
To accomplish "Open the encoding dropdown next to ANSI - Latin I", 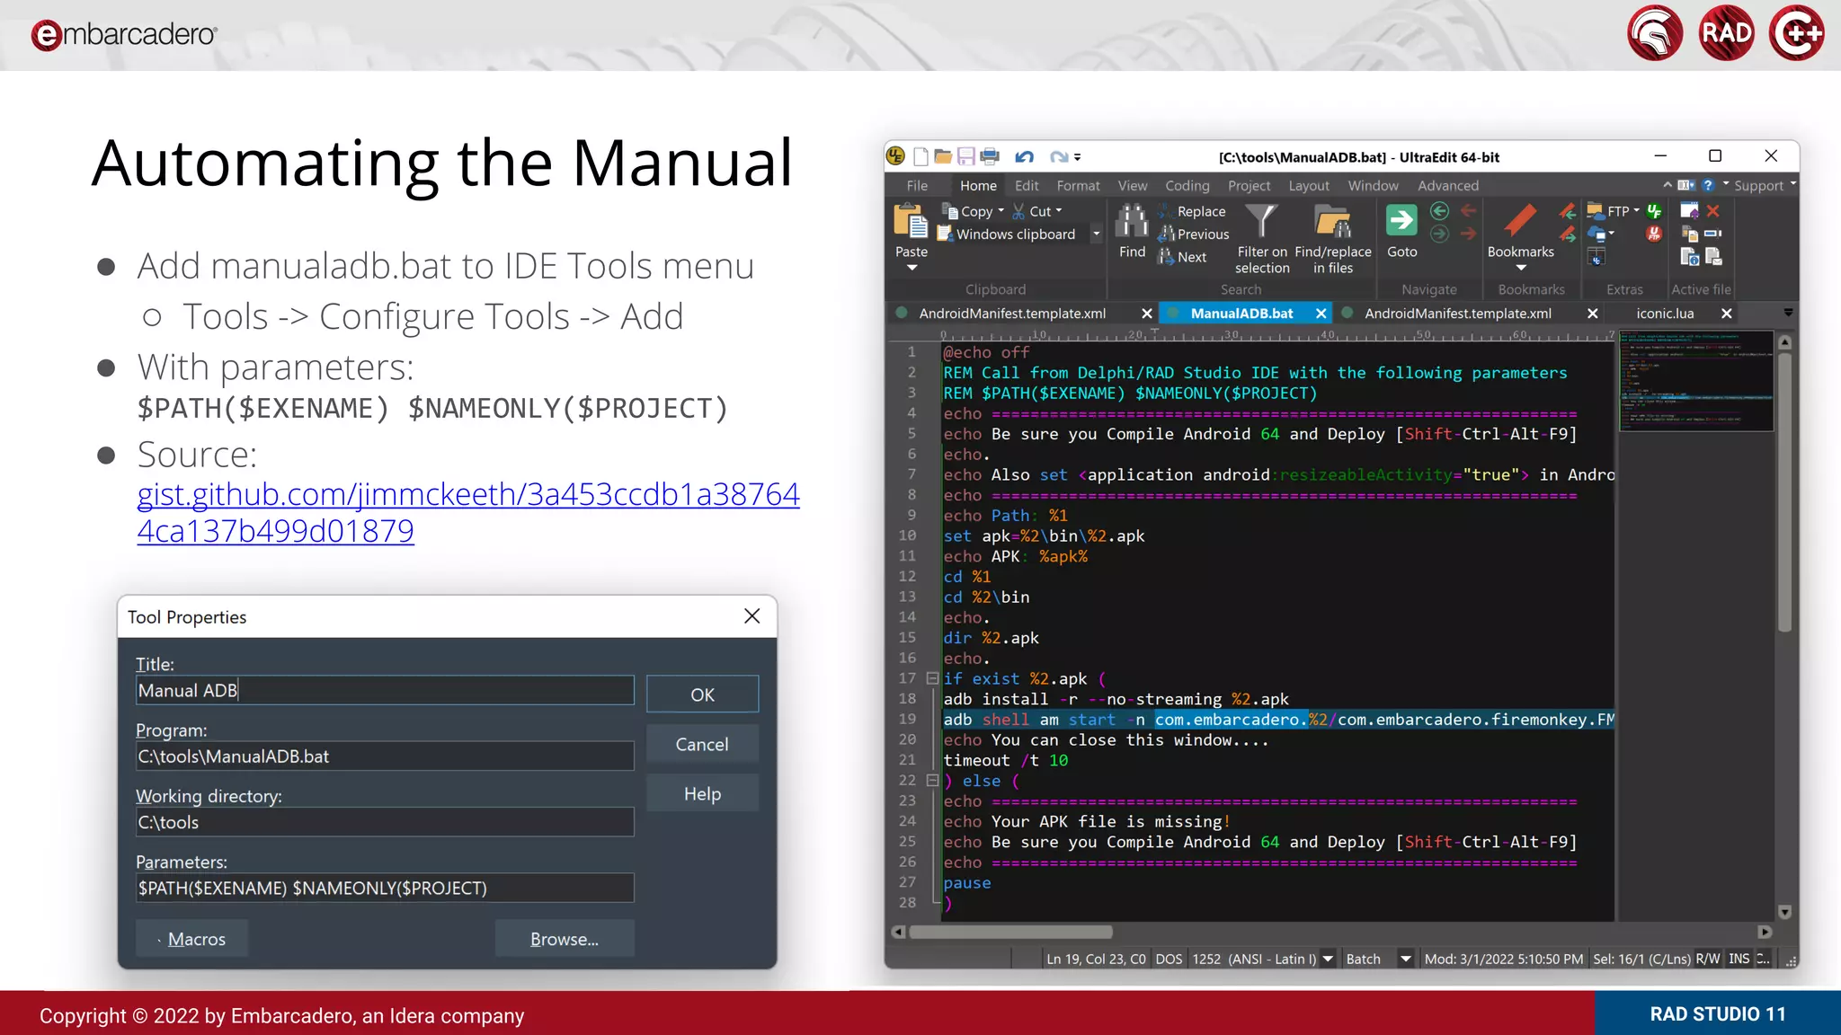I will pyautogui.click(x=1328, y=959).
